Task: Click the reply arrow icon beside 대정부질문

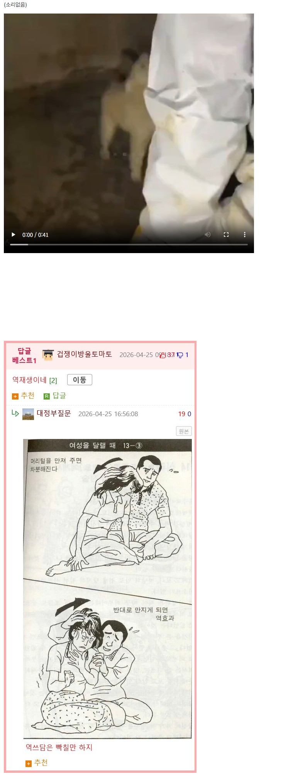Action: pos(15,413)
